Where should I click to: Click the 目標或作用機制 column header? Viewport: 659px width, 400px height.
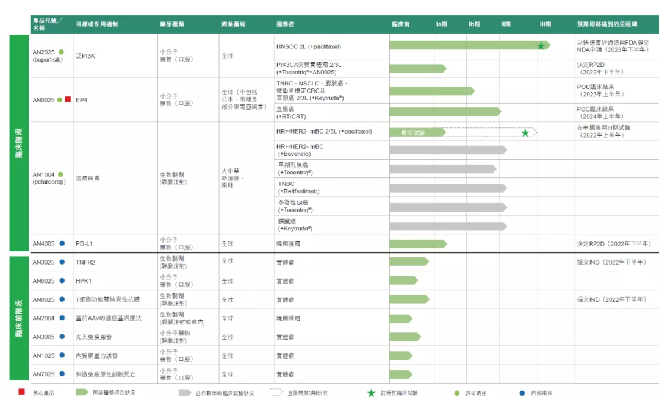97,24
